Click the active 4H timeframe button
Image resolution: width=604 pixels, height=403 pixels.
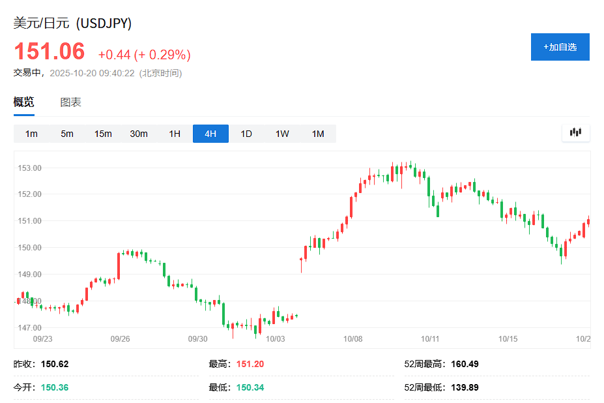[210, 134]
